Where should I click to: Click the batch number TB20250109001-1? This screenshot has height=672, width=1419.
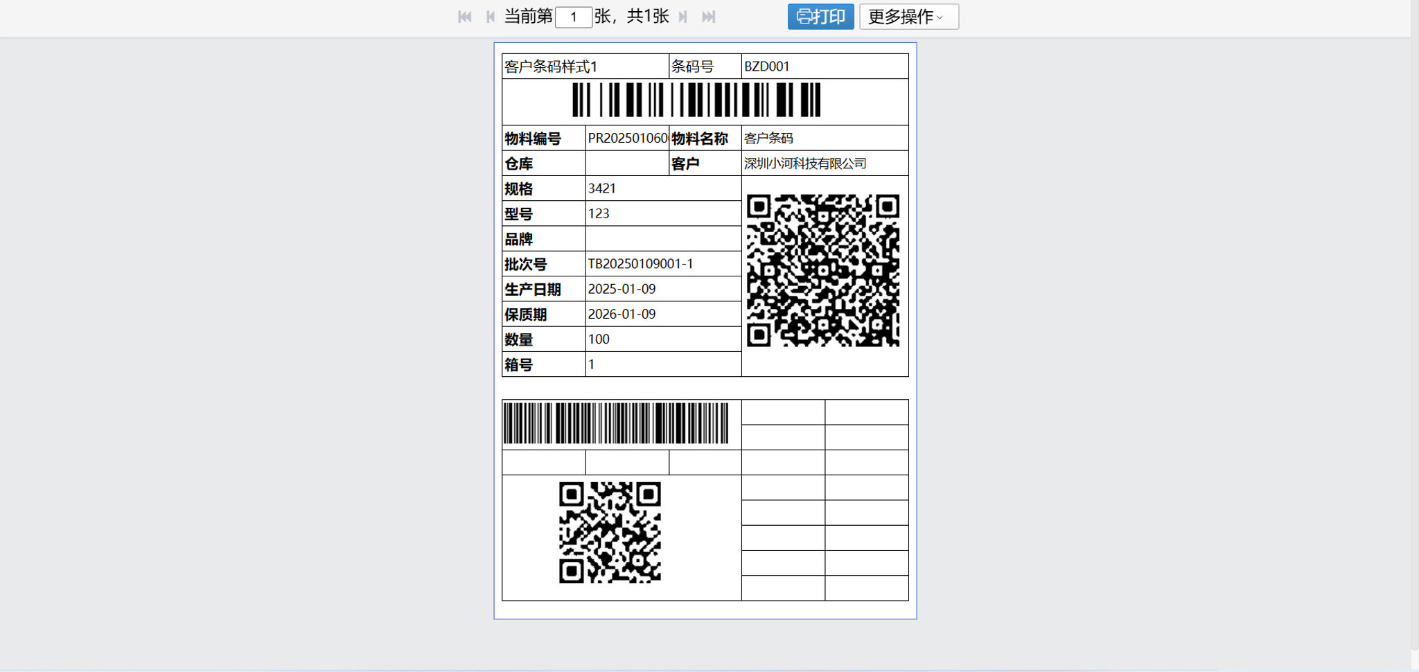click(640, 264)
